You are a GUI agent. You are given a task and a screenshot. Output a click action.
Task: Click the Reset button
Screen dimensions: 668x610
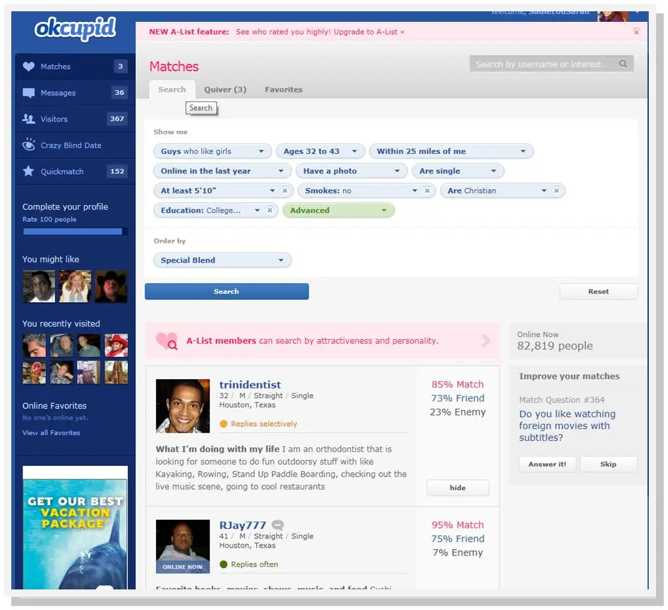click(x=598, y=291)
